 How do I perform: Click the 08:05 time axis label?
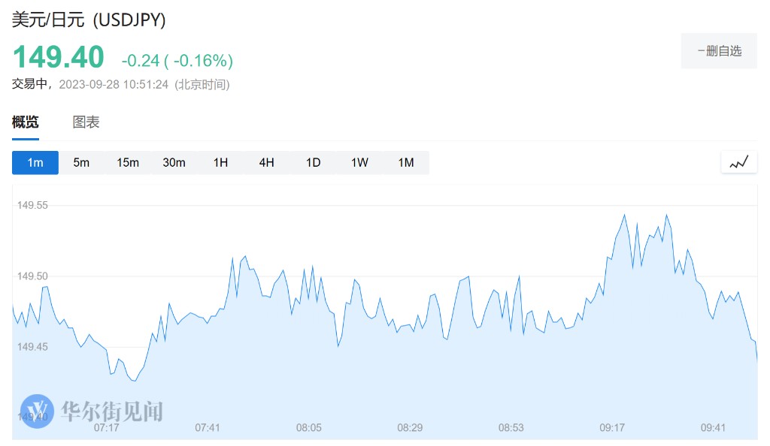point(309,428)
